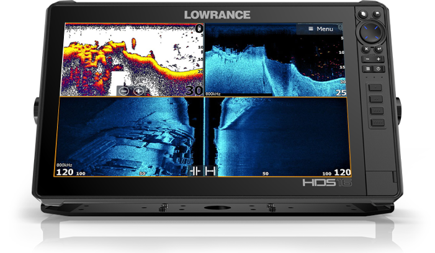The image size is (435, 253).
Task: Click the LOWRANCE logo on the bezel
Action: [x=217, y=15]
